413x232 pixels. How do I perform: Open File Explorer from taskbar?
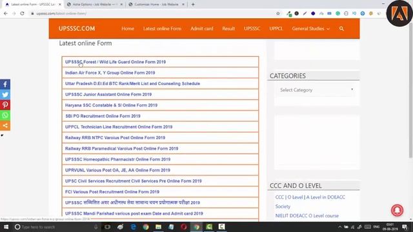pyautogui.click(x=158, y=227)
